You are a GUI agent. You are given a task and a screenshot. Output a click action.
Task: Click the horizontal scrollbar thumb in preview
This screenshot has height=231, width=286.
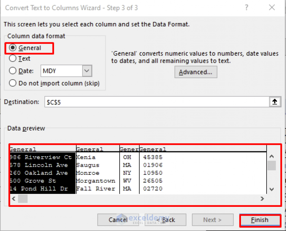(23, 199)
